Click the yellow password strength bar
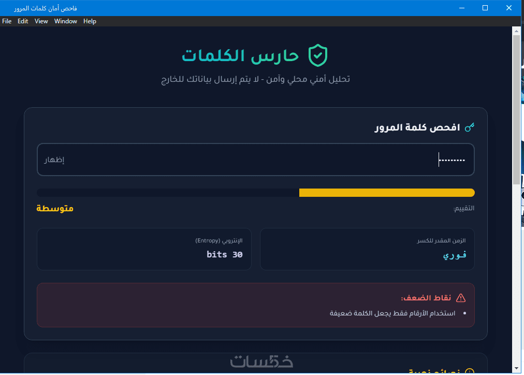This screenshot has height=375, width=524. (387, 193)
